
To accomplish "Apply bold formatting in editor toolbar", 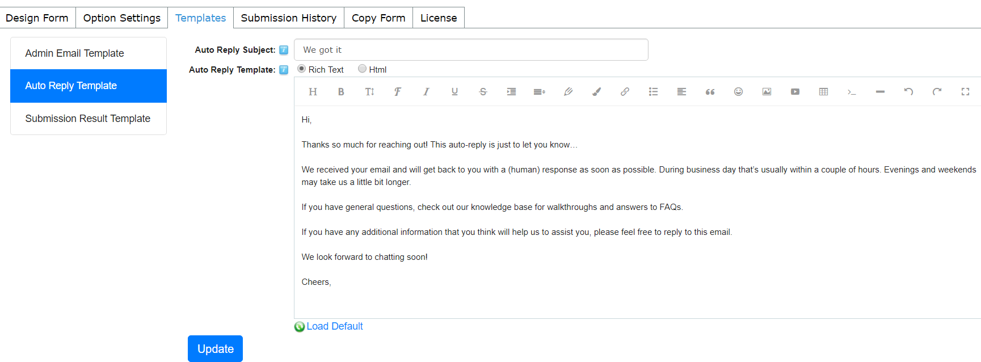I will click(x=341, y=92).
